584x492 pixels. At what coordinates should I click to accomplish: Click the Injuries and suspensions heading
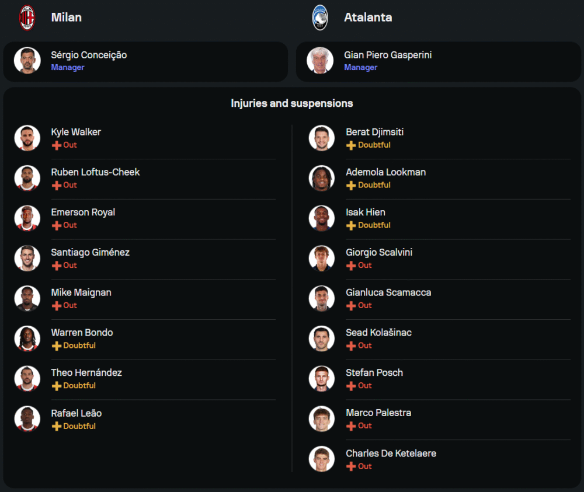click(292, 103)
